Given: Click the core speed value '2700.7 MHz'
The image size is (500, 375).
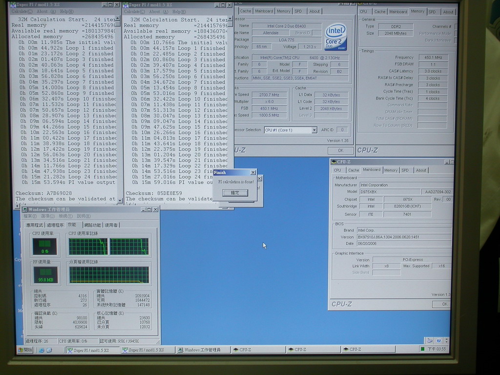Looking at the screenshot, I should (x=269, y=95).
